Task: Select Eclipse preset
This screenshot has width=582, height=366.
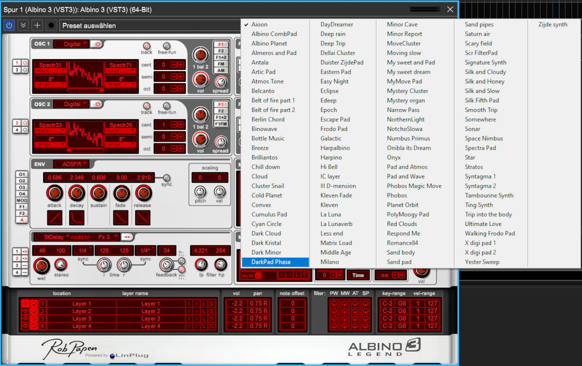Action: click(x=329, y=91)
